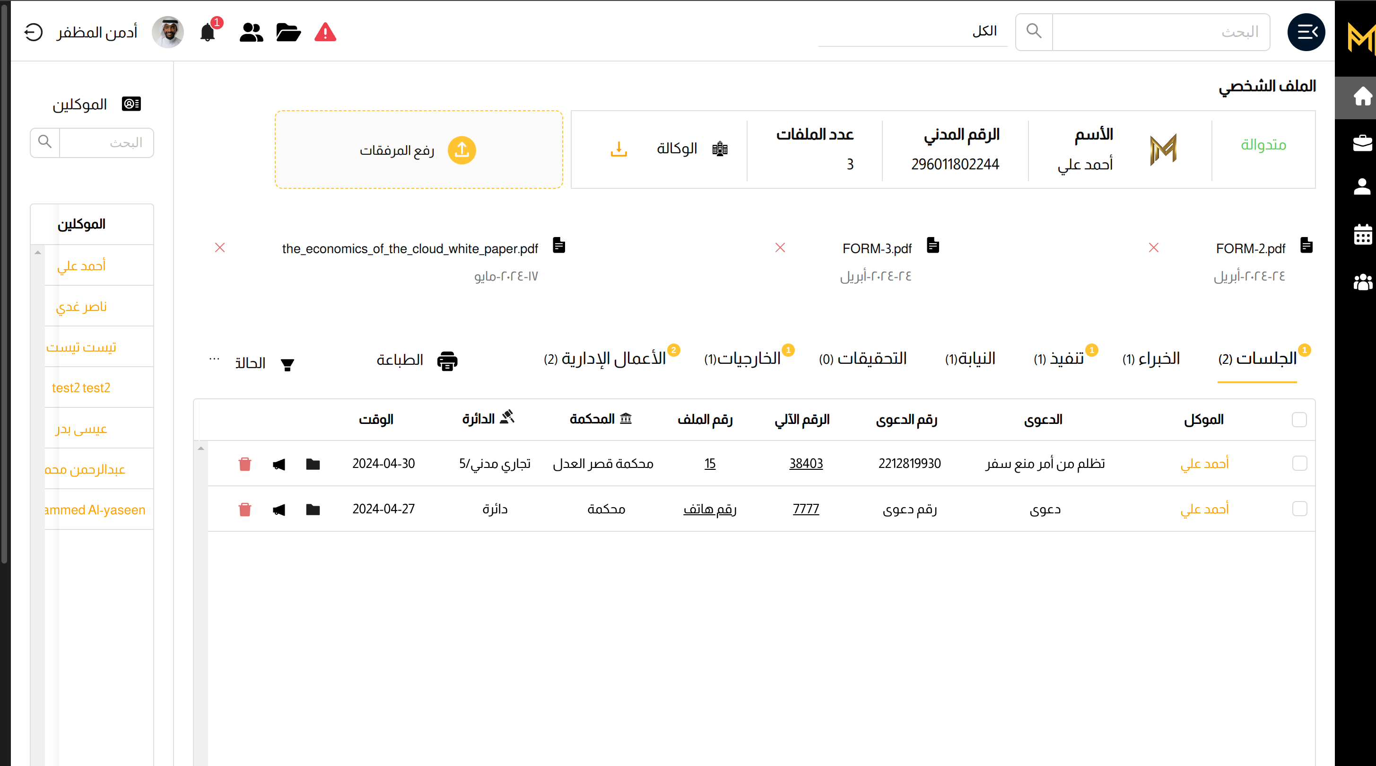Open the folder icon in top bar
The height and width of the screenshot is (766, 1376).
(x=288, y=33)
